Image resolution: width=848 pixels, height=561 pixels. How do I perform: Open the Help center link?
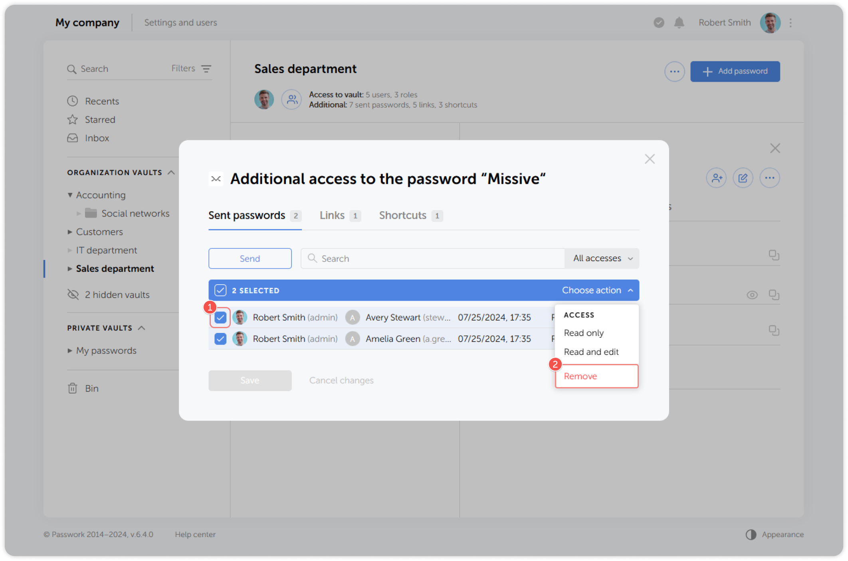click(x=195, y=534)
